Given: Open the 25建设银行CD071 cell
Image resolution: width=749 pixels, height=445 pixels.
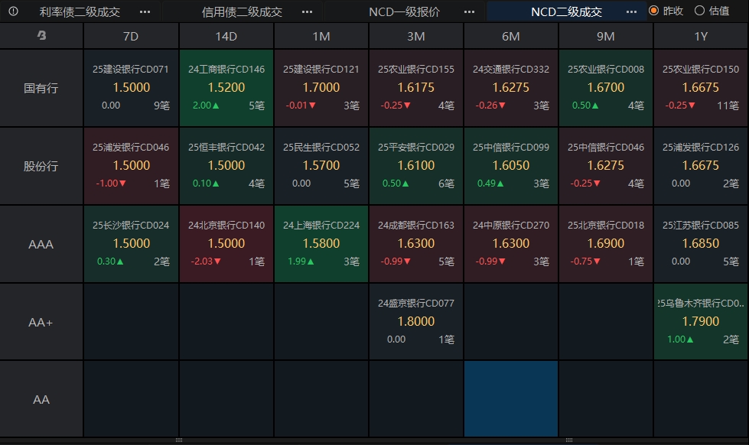Looking at the screenshot, I should 131,87.
